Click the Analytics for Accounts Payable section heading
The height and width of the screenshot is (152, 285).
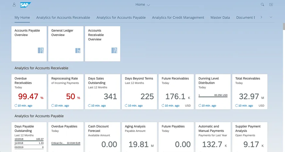tap(39, 116)
